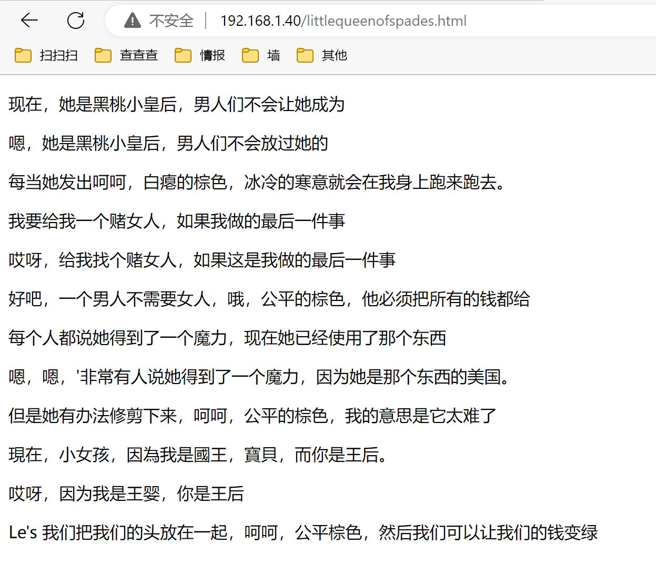Click the line 嗯，她是黑桃小皇后，男人们不会放过她的

(x=168, y=143)
